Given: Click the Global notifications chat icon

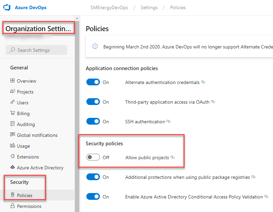Looking at the screenshot, I should [x=13, y=134].
